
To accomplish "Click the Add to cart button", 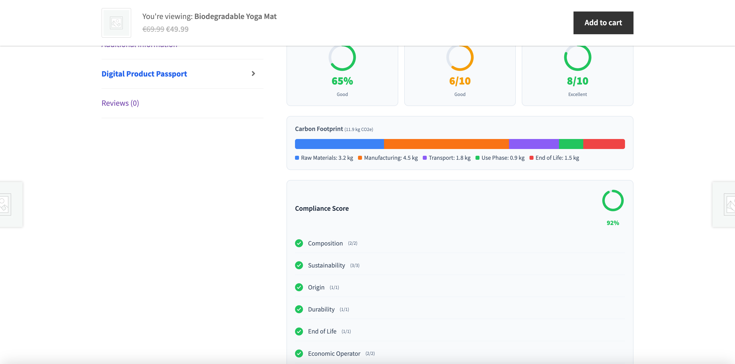I will (603, 23).
